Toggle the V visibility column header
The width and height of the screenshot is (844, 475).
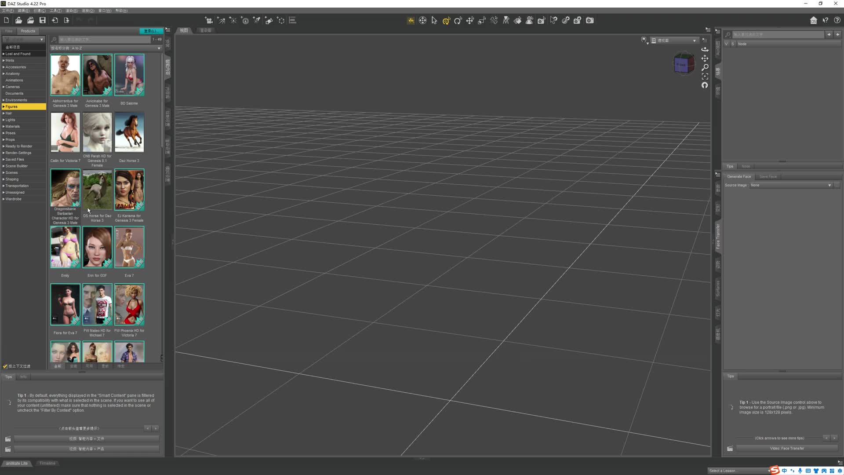[726, 44]
